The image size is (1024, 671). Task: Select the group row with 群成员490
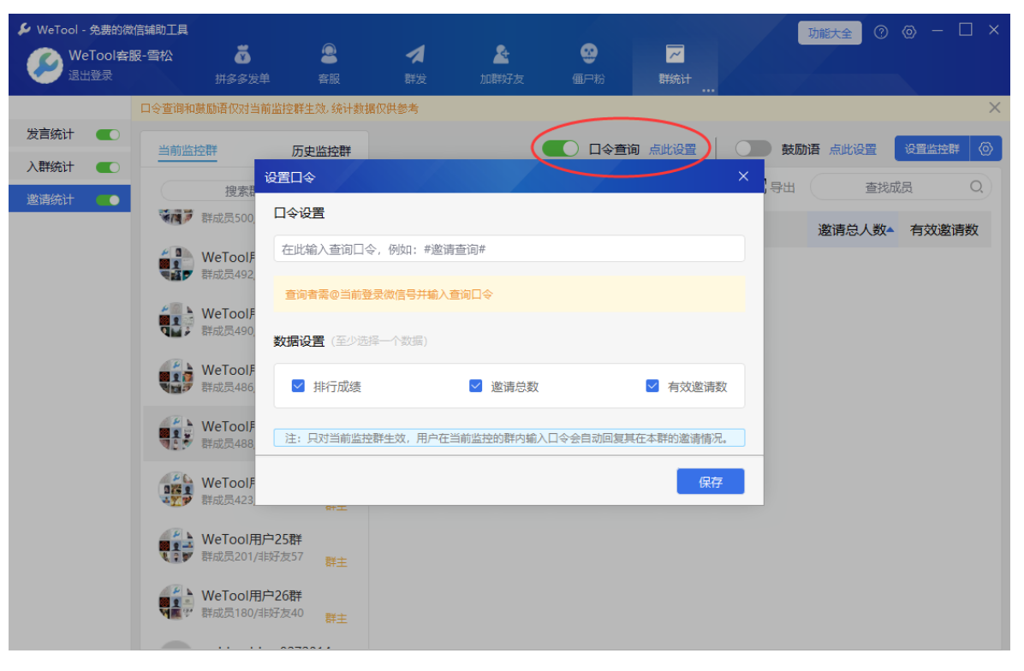[199, 320]
